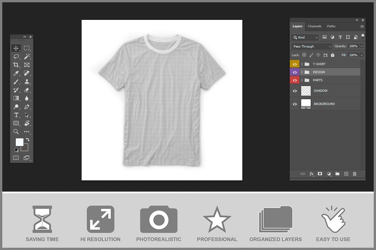376x250 pixels.
Task: Select the Dodge tool
Action: click(x=16, y=107)
